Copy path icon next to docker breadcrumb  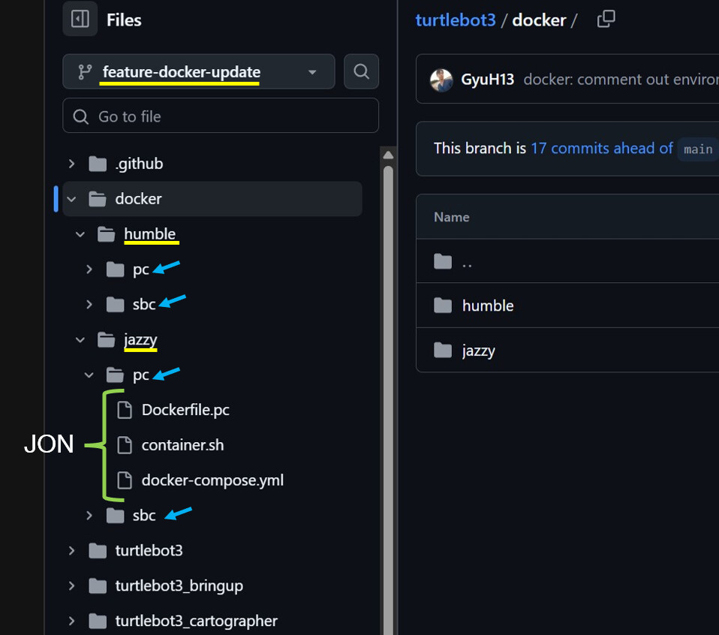[x=606, y=20]
